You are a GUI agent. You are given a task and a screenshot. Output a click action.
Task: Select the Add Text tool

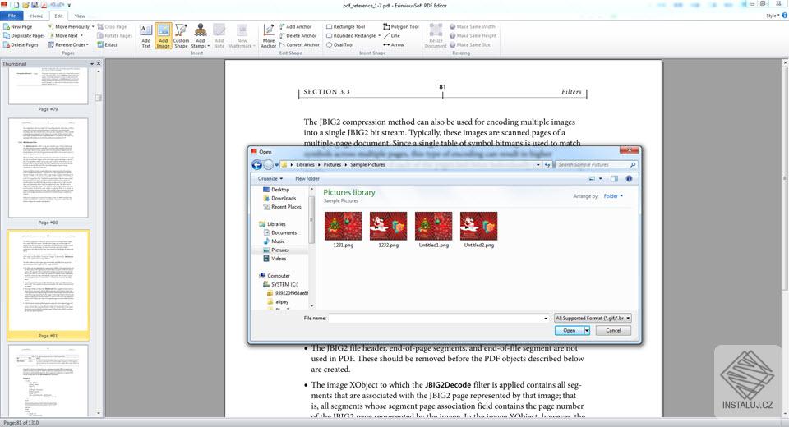pos(146,36)
